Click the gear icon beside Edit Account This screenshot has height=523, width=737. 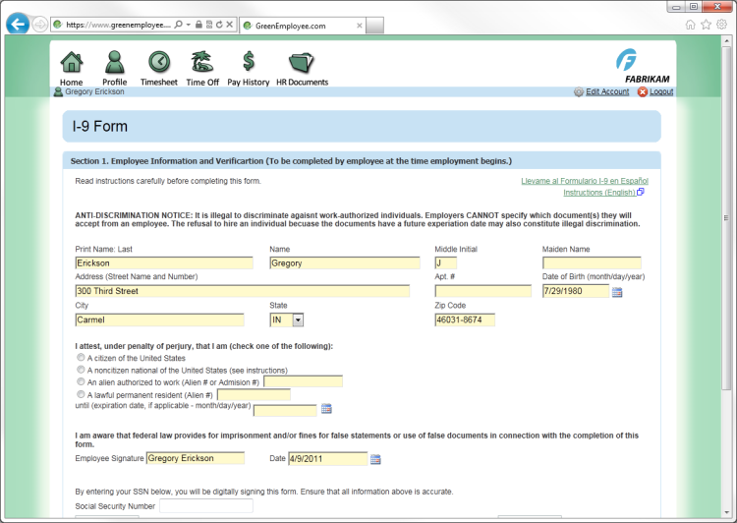point(579,92)
